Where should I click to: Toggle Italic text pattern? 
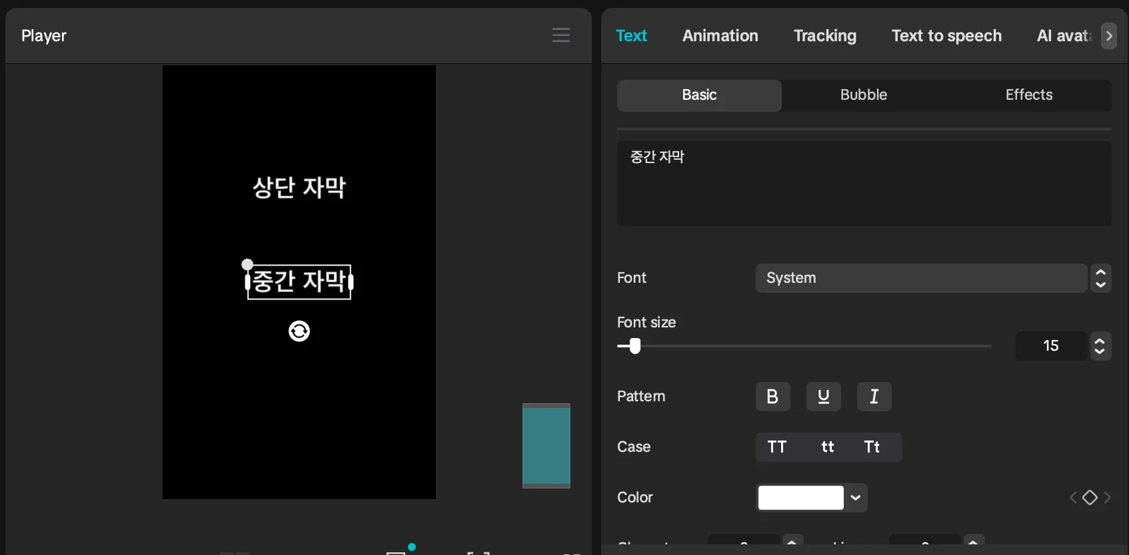pos(874,397)
